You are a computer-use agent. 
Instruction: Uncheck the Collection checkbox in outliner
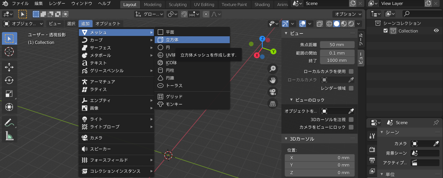(385, 31)
